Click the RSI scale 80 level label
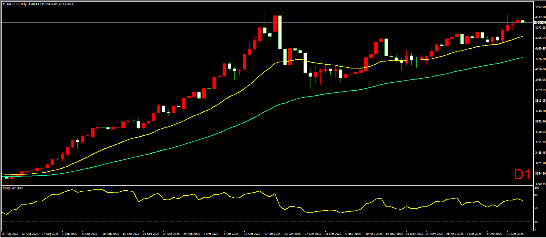Screen dimensions: 546x238 [536, 195]
